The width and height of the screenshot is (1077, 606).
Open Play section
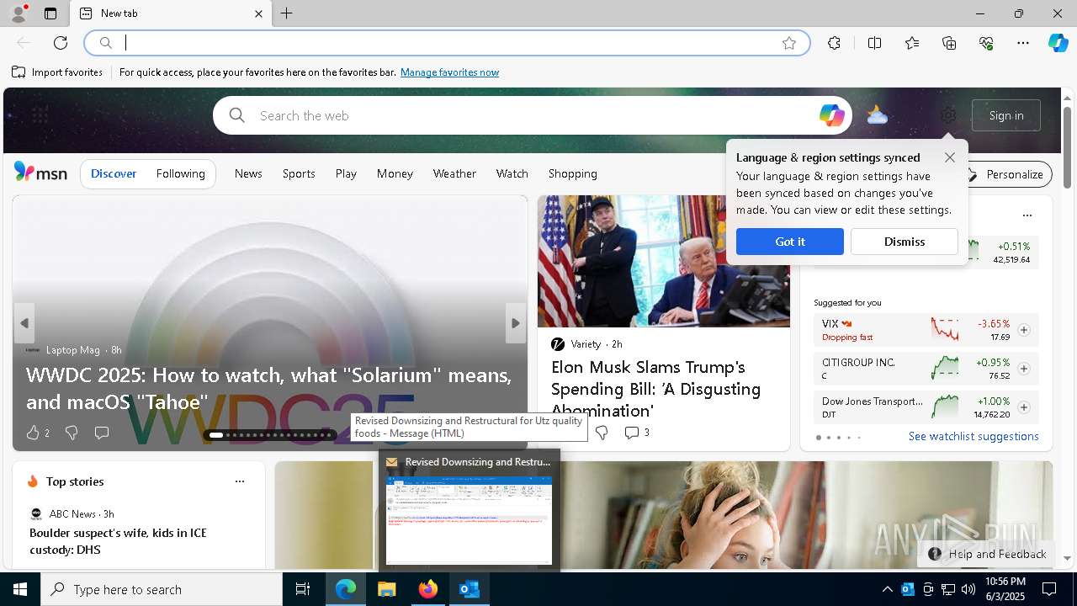tap(346, 173)
